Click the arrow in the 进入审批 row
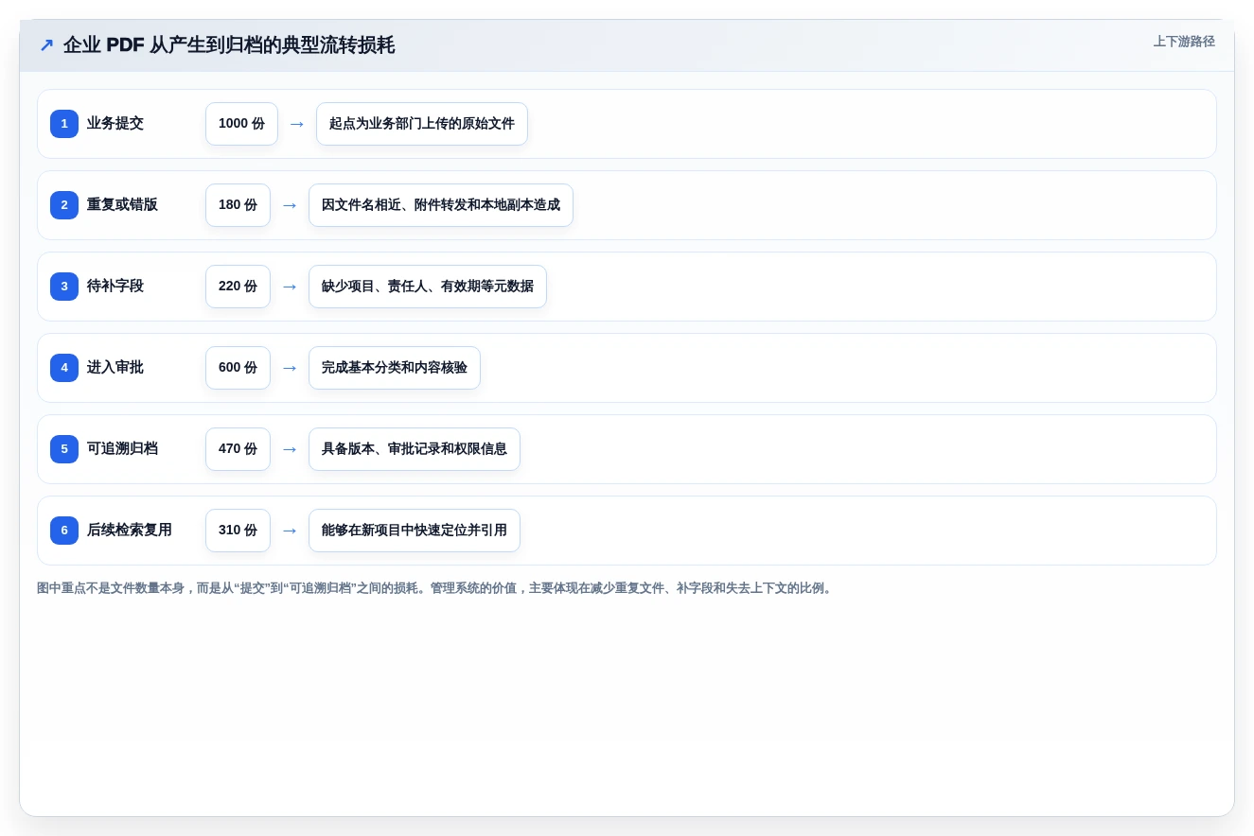Image resolution: width=1254 pixels, height=836 pixels. pos(290,368)
